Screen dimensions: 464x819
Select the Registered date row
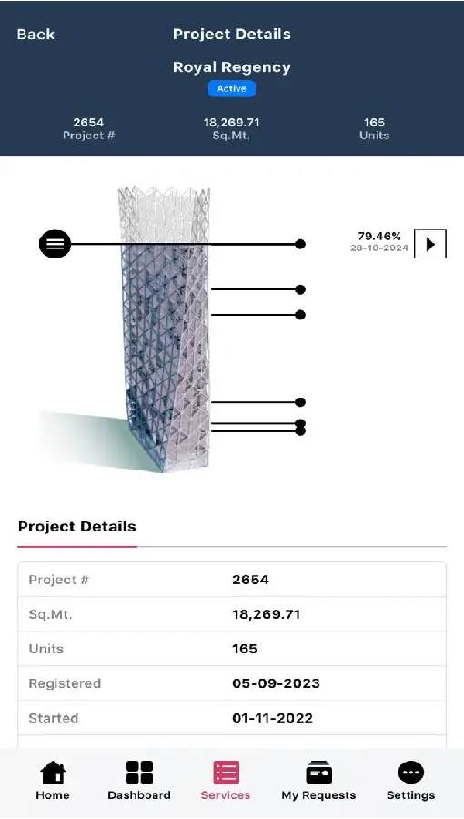(232, 683)
